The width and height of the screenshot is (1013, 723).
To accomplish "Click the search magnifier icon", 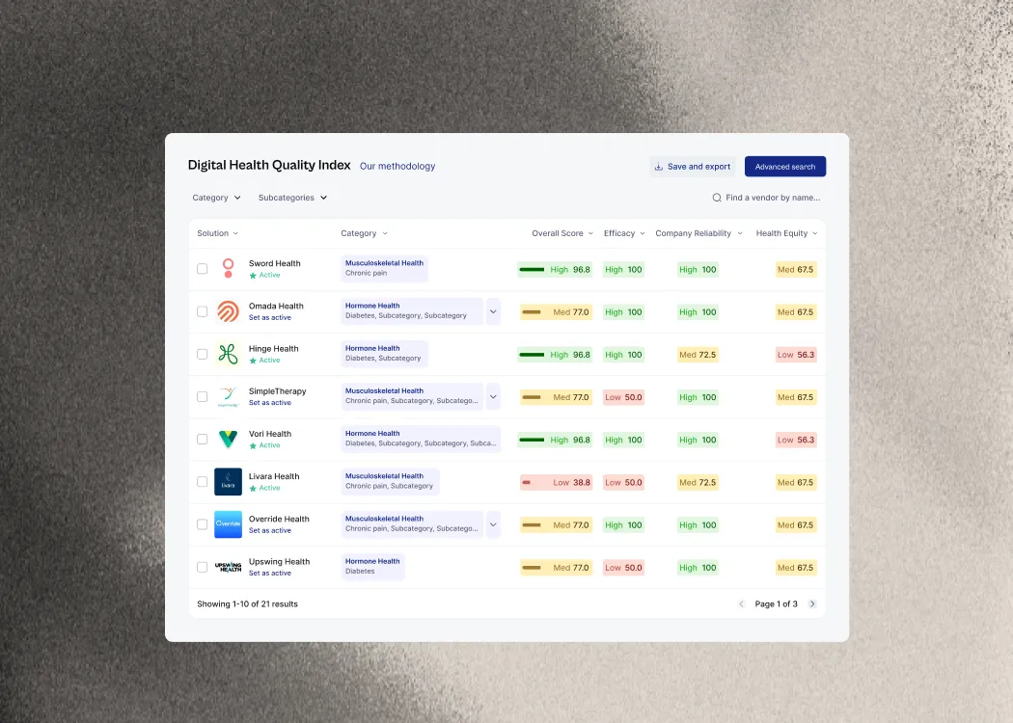I will point(717,198).
